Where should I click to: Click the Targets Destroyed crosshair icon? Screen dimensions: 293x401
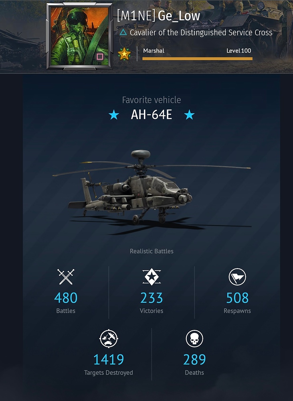[x=109, y=339]
